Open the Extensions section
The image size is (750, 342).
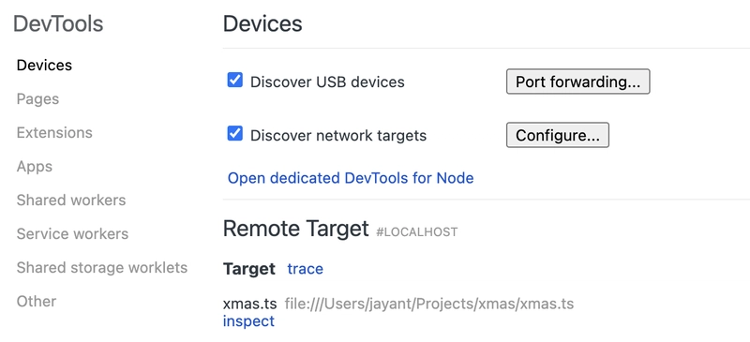click(54, 132)
